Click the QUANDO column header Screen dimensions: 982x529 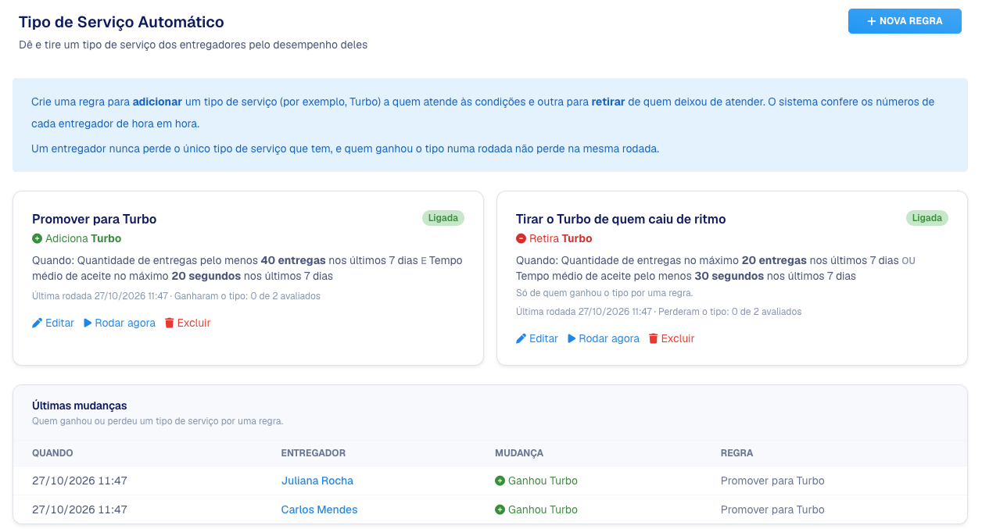[52, 453]
